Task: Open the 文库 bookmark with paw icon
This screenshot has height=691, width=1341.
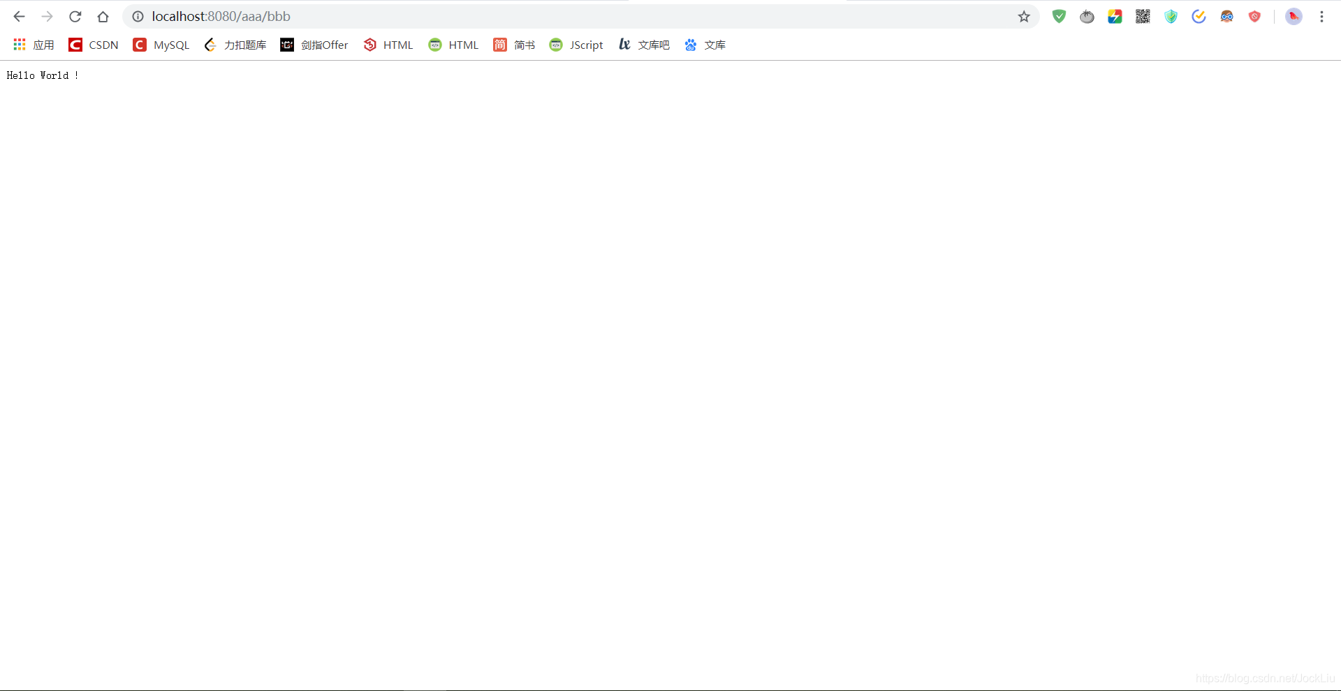Action: (705, 45)
